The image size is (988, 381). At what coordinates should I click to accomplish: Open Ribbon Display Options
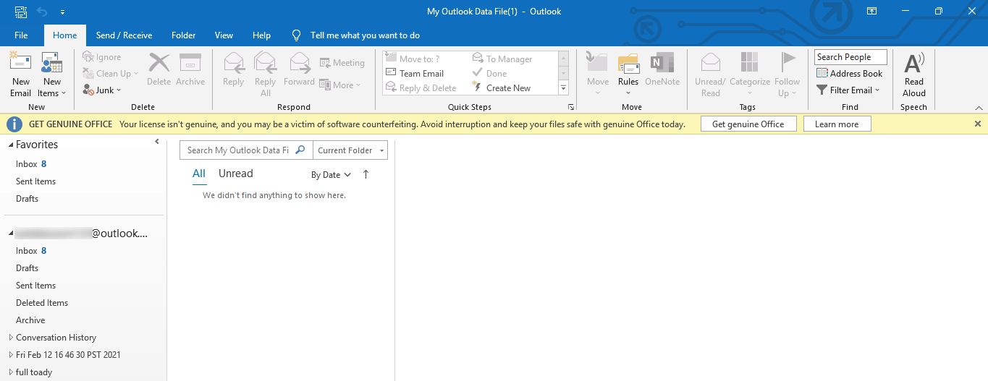(872, 11)
